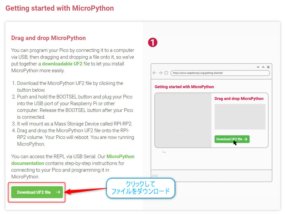
Task: Click the reload icon in illustrated browser
Action: click(x=166, y=73)
